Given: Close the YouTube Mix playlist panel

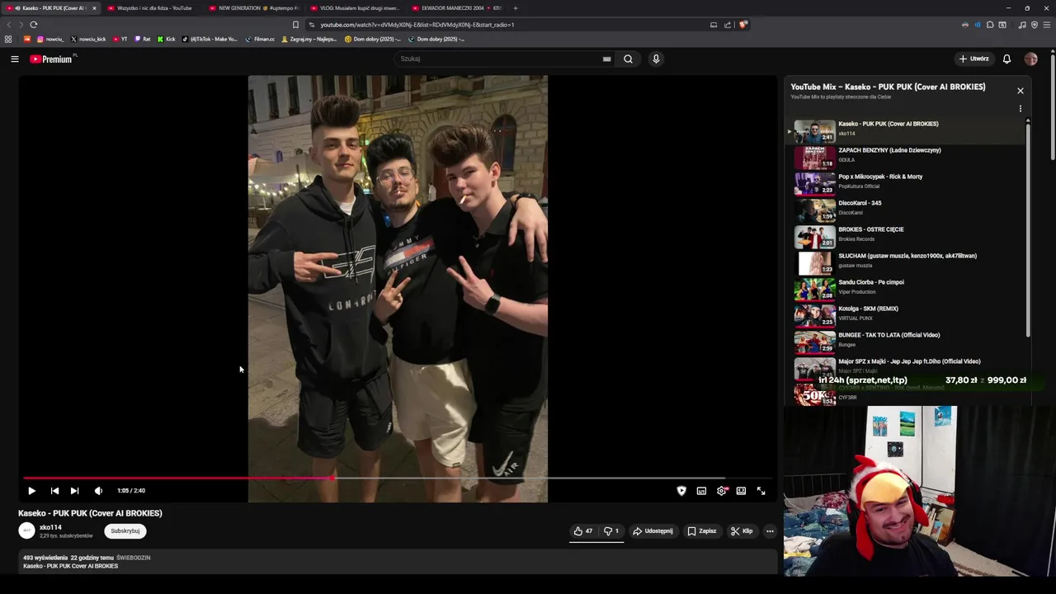Looking at the screenshot, I should coord(1021,91).
